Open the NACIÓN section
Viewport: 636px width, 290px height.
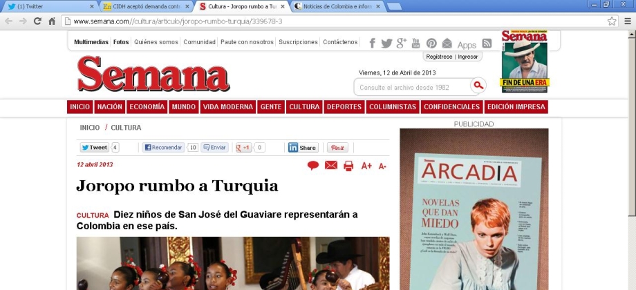pyautogui.click(x=110, y=107)
